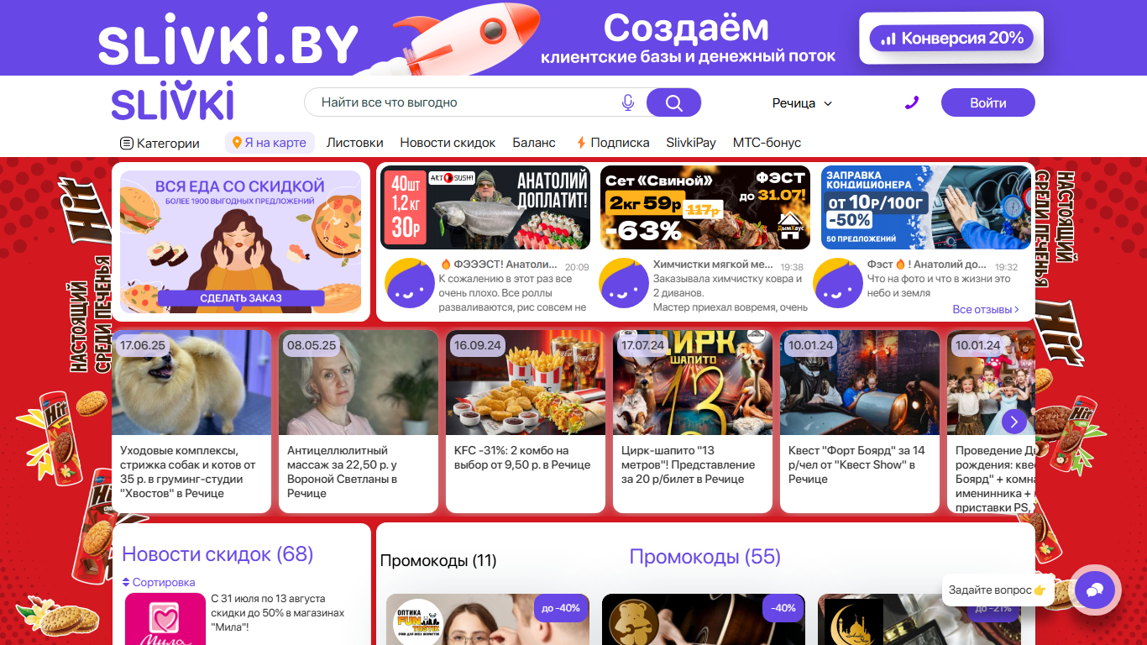
Task: Open the Сортировка sorting selector
Action: tap(159, 582)
